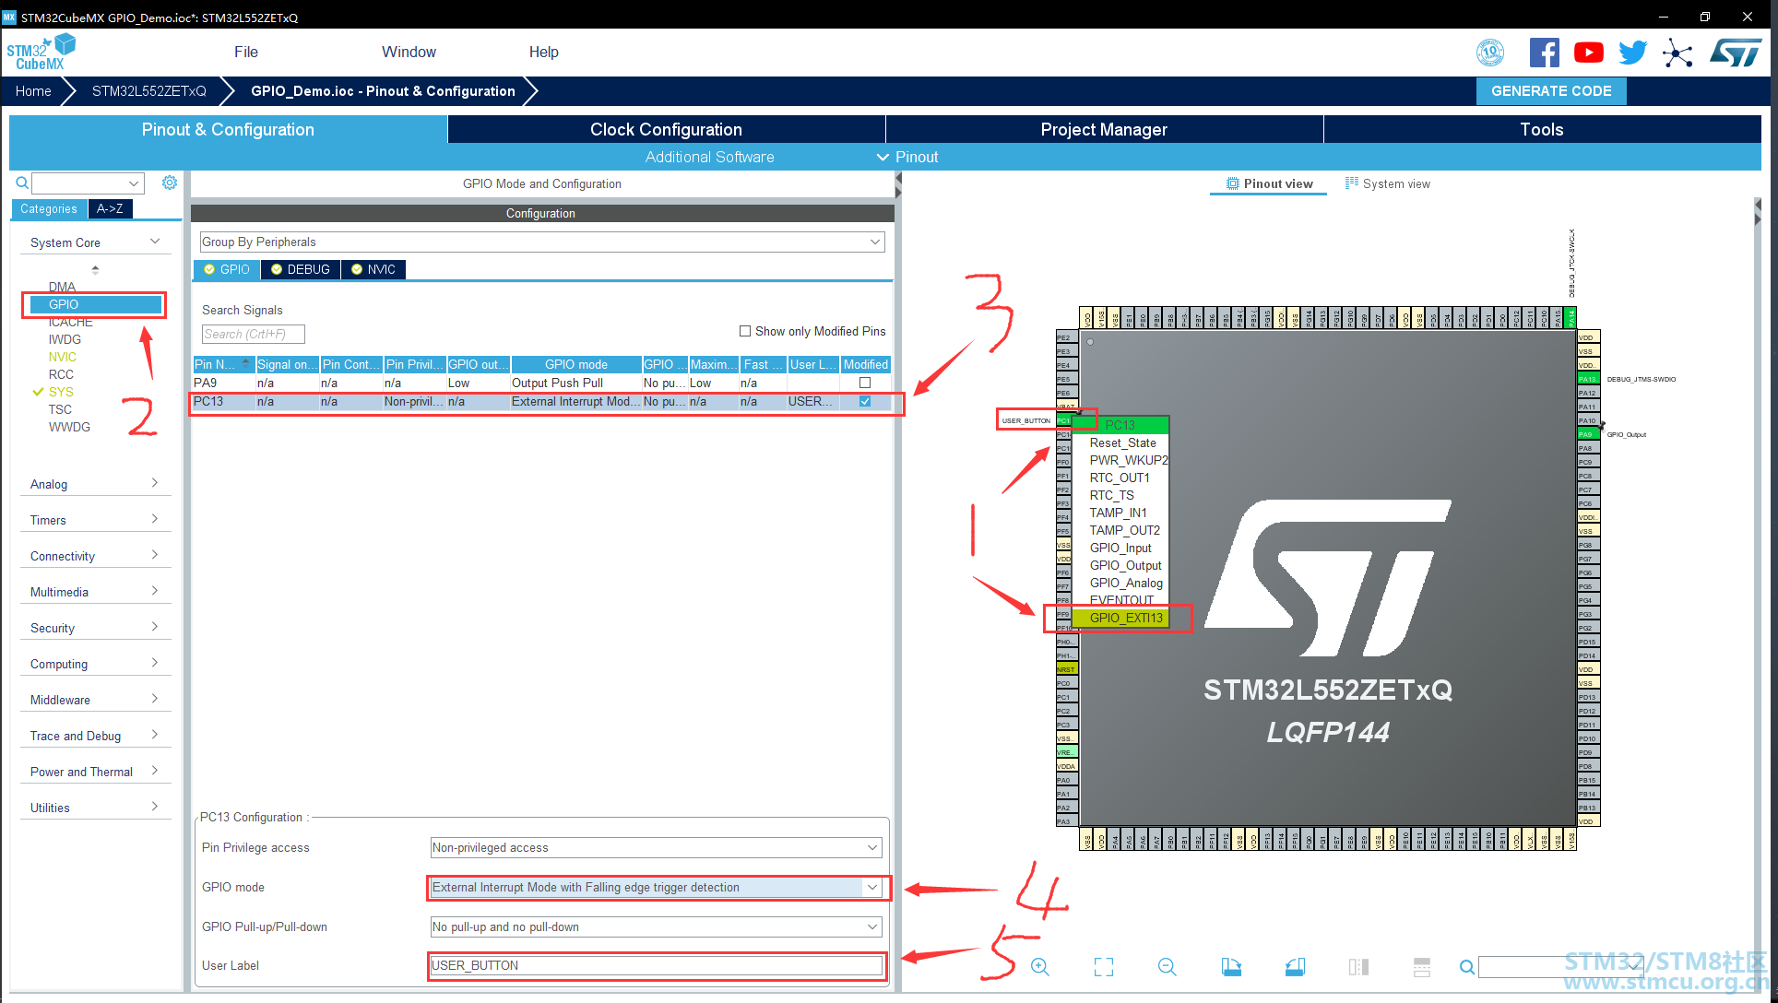Image resolution: width=1778 pixels, height=1003 pixels.
Task: Select the green PA9 pin on the chip
Action: (x=1586, y=434)
